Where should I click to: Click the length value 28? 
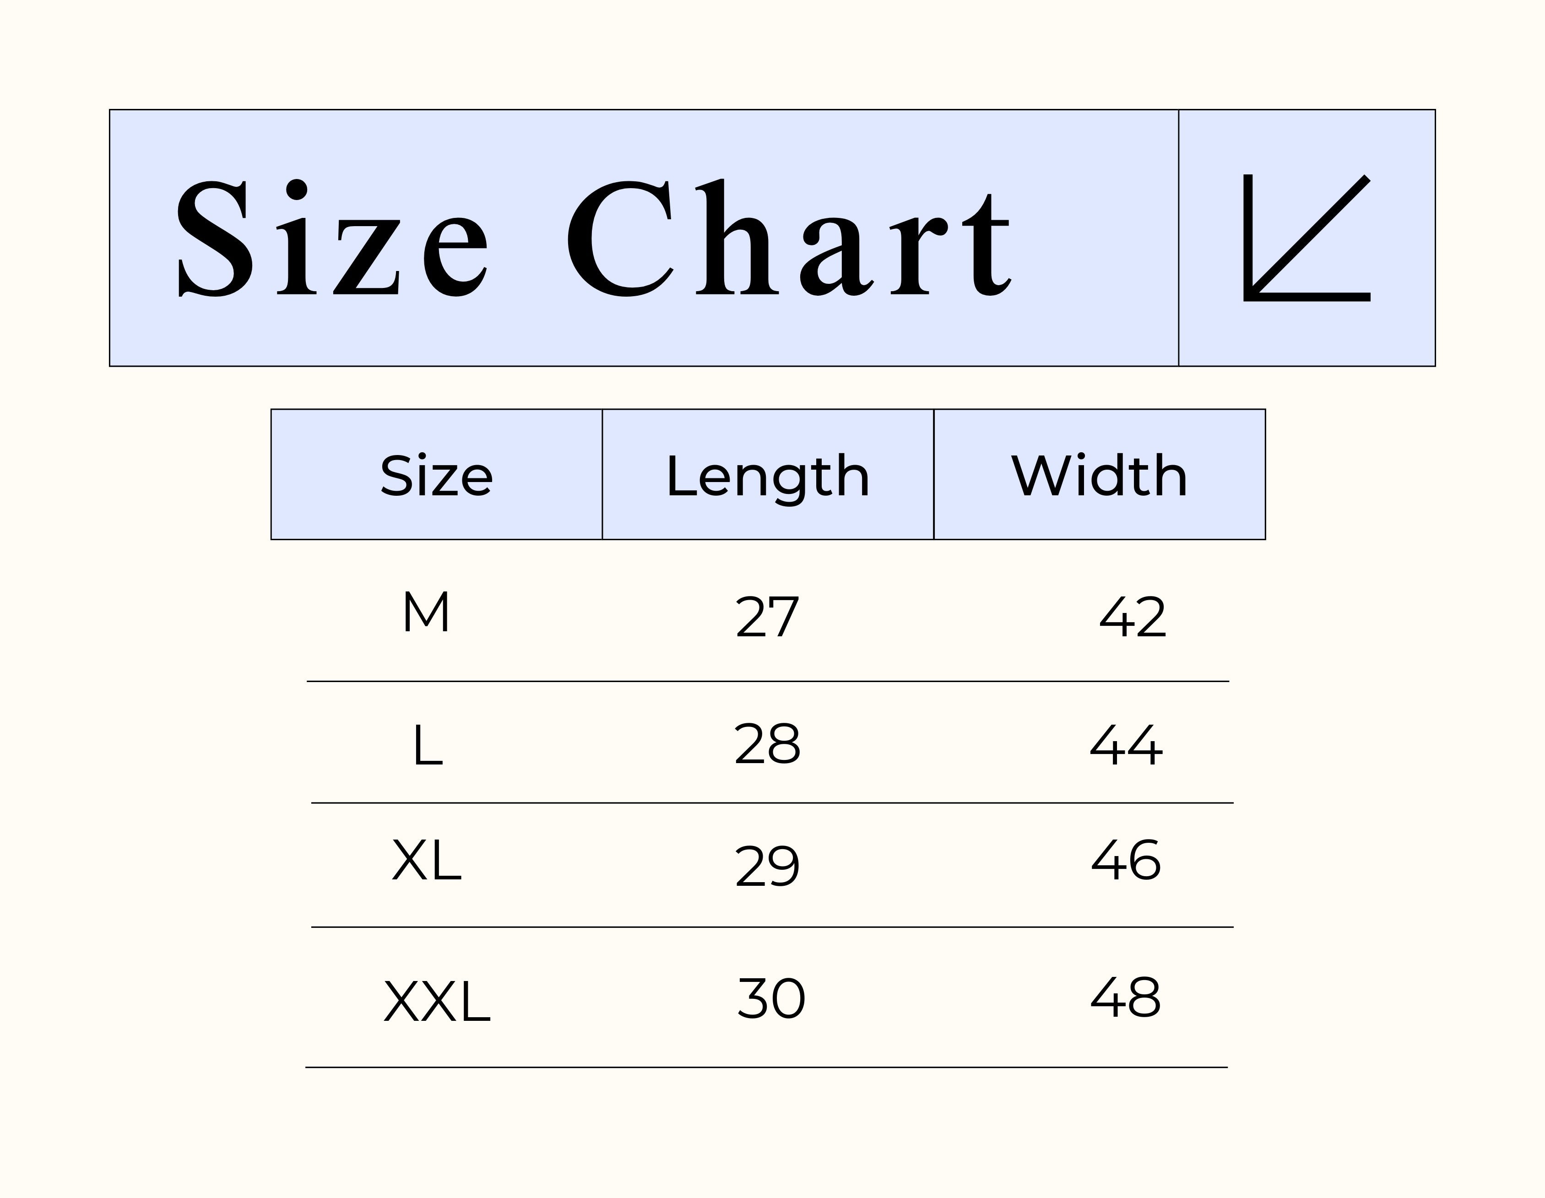[767, 744]
